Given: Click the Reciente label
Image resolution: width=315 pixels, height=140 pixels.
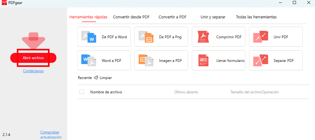Looking at the screenshot, I should (85, 78).
